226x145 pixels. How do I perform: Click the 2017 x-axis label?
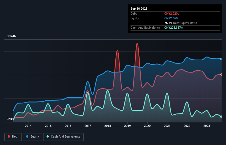(88, 126)
